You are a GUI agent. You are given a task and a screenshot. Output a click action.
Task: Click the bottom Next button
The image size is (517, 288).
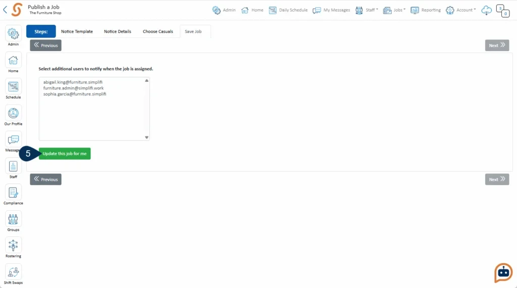[x=497, y=179]
